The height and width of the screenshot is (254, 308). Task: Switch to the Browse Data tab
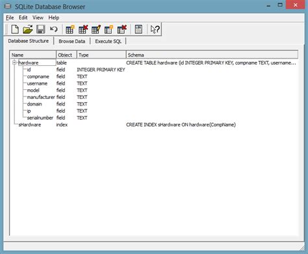pyautogui.click(x=71, y=41)
